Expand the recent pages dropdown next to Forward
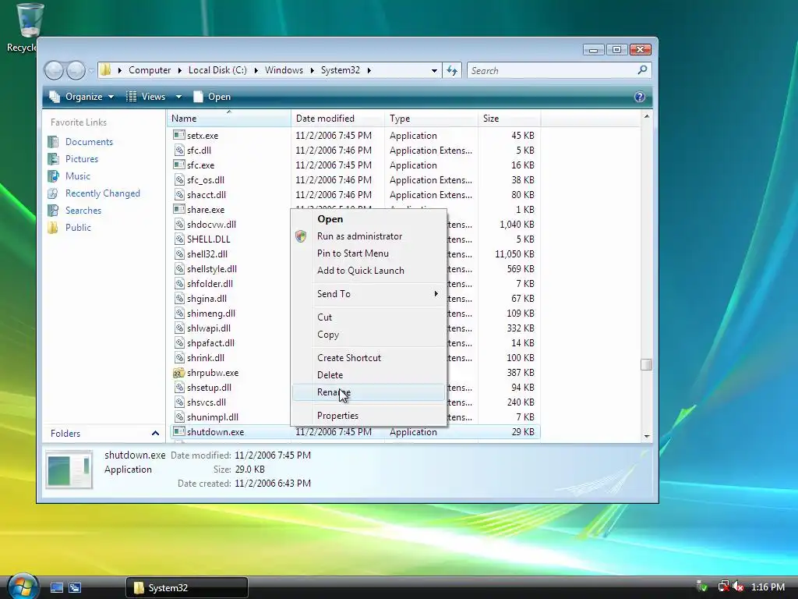 tap(91, 70)
